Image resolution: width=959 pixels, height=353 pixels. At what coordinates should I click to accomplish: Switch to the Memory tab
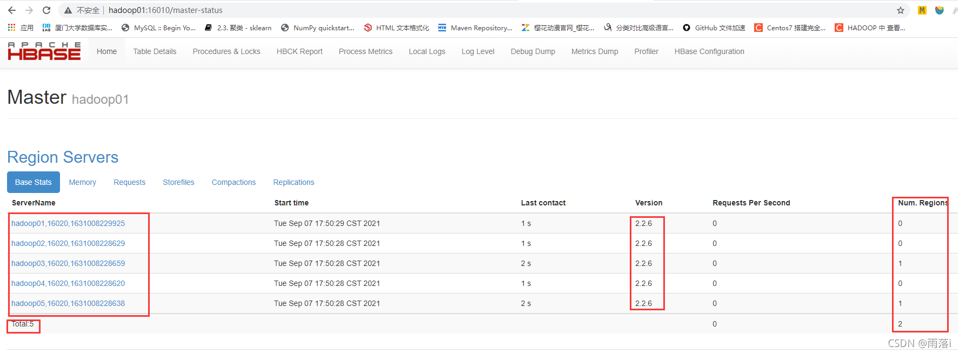[82, 182]
